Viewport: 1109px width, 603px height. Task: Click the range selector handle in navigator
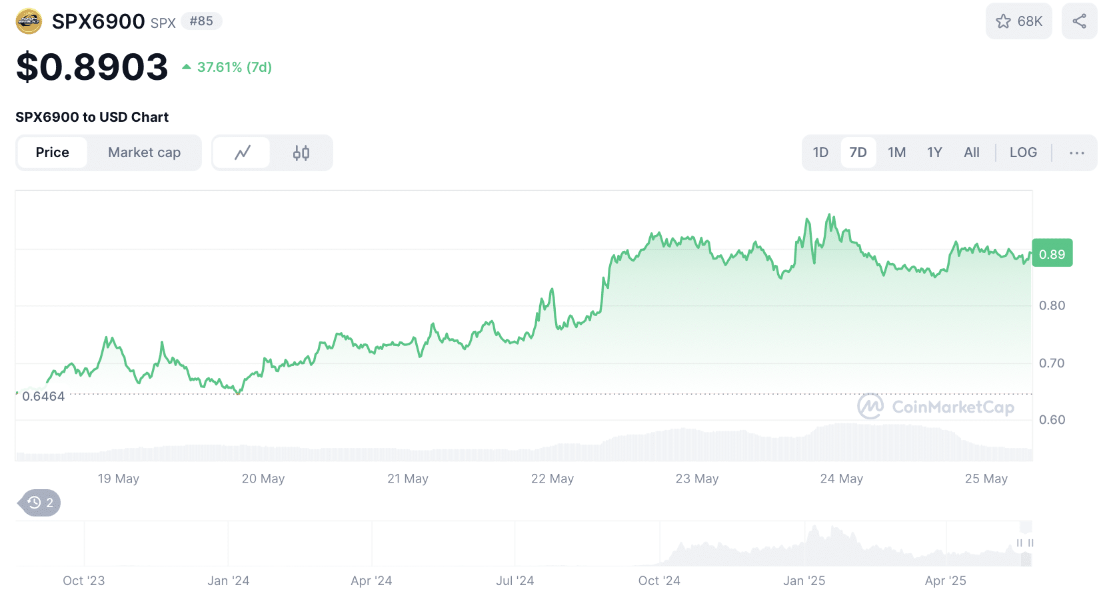point(1019,543)
